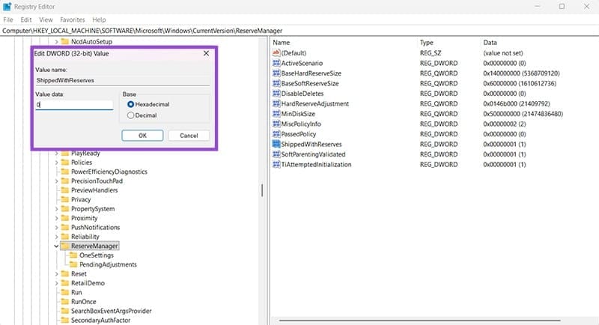
Task: Click the Policies folder icon
Action: [x=65, y=162]
